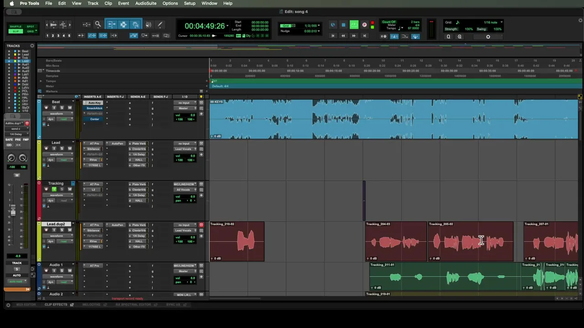Image resolution: width=584 pixels, height=328 pixels.
Task: Open the Window menu
Action: (x=209, y=3)
